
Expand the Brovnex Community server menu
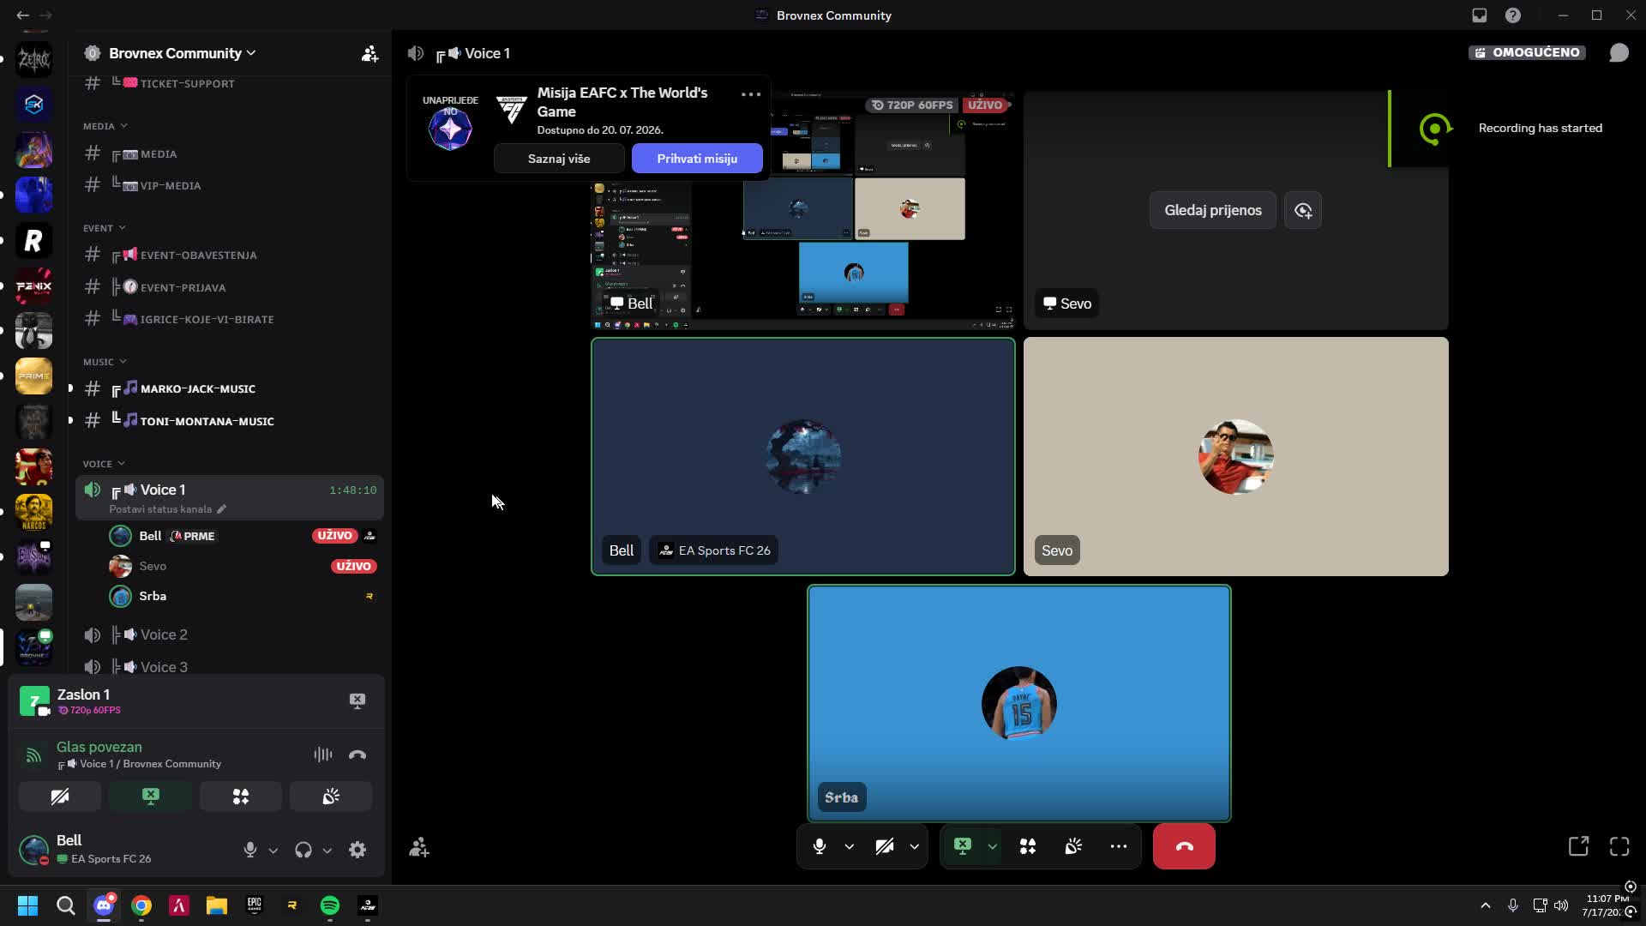coord(182,53)
